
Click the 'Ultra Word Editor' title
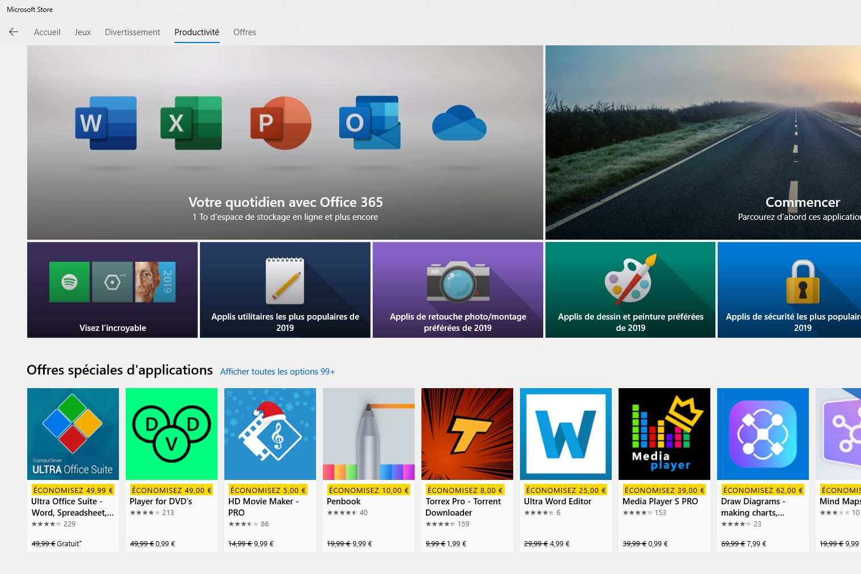pyautogui.click(x=557, y=501)
